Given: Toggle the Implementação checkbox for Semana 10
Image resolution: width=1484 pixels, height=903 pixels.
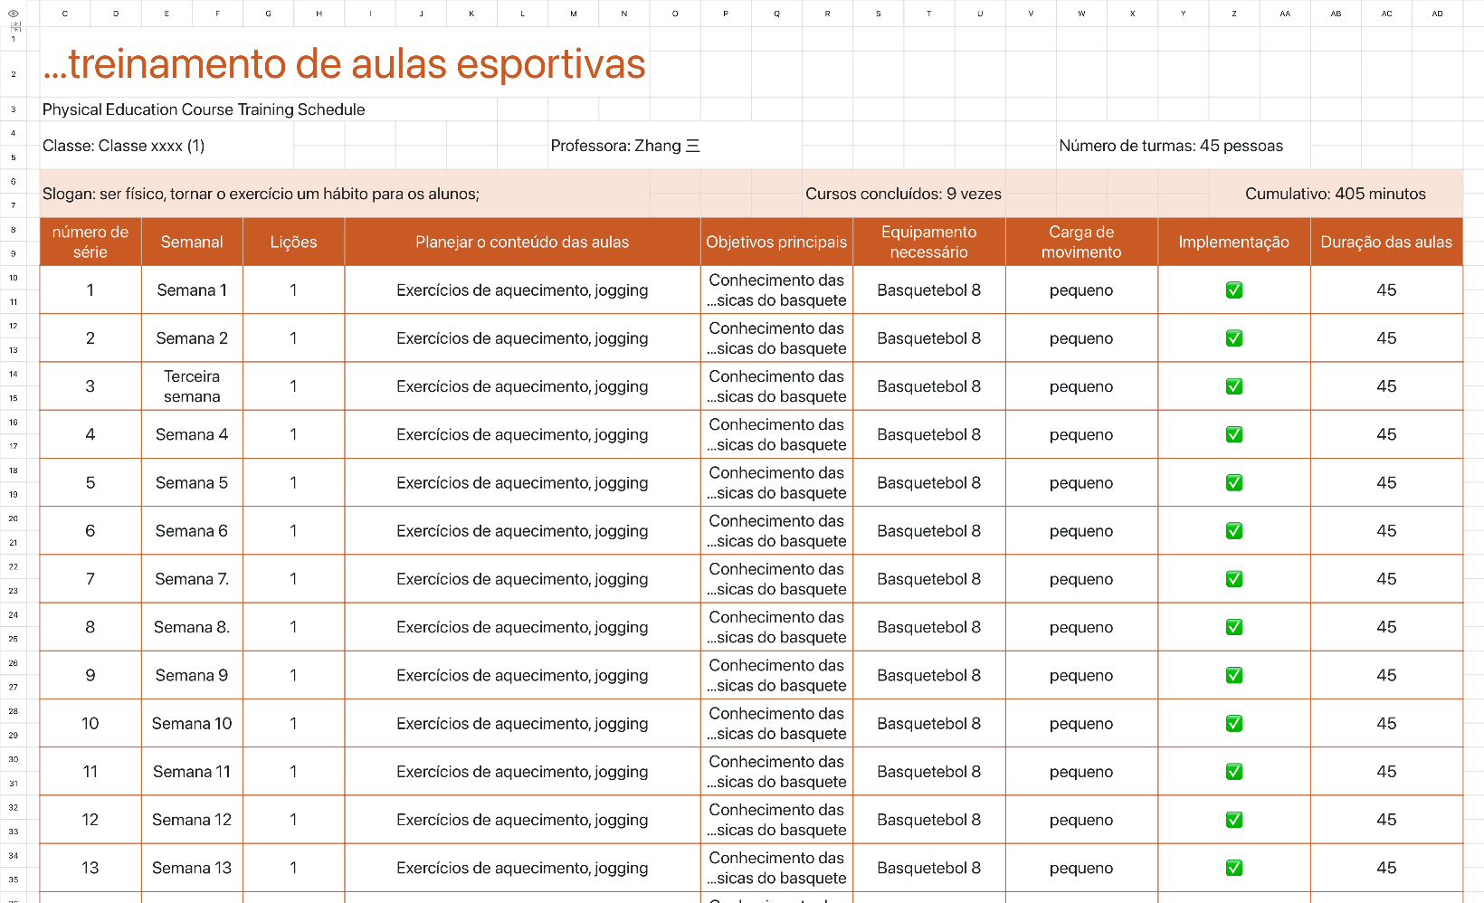Looking at the screenshot, I should click(x=1233, y=724).
